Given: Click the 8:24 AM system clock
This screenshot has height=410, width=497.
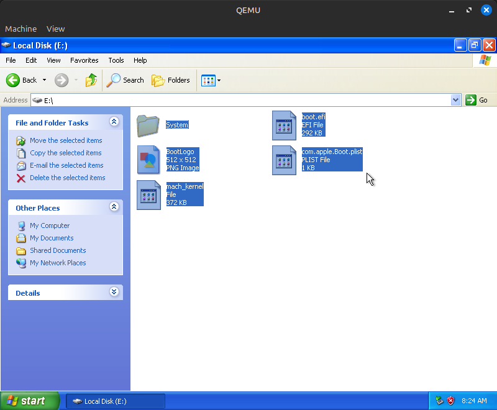Looking at the screenshot, I should pos(474,401).
